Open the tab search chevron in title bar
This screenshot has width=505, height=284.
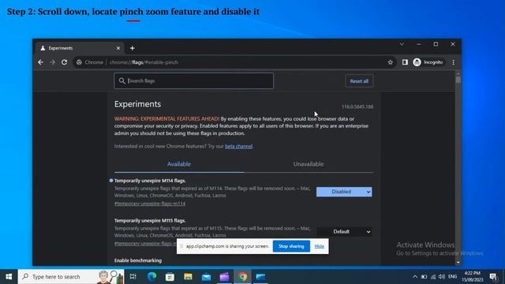(x=402, y=44)
